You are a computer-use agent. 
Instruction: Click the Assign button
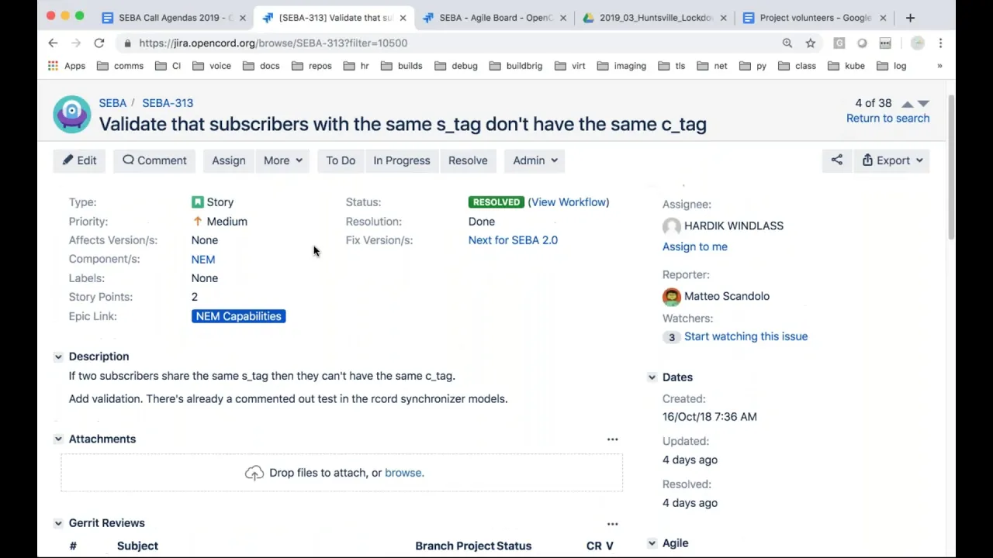pyautogui.click(x=229, y=160)
